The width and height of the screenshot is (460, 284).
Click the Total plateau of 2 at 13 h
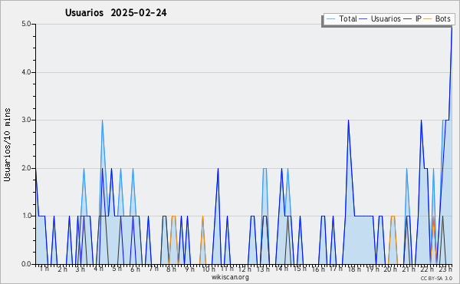pos(264,169)
